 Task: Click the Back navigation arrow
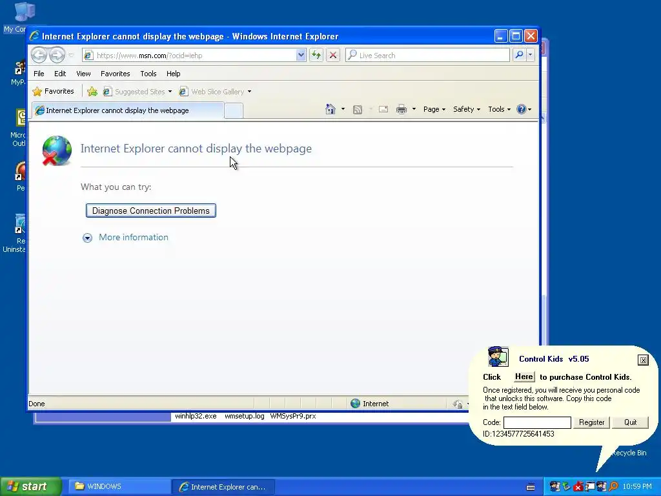click(x=39, y=55)
